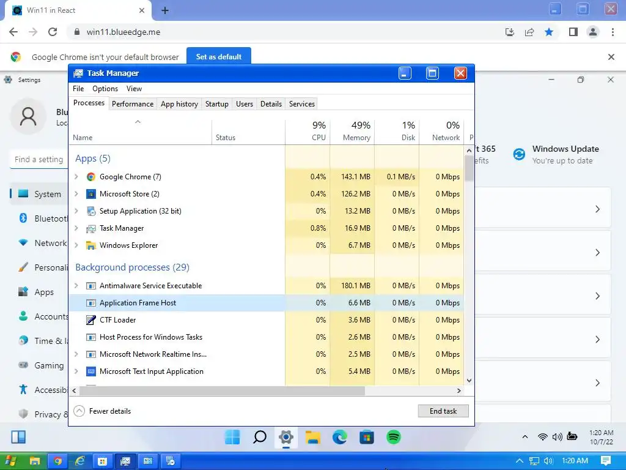The image size is (626, 470).
Task: Switch to the Users tab
Action: [245, 104]
